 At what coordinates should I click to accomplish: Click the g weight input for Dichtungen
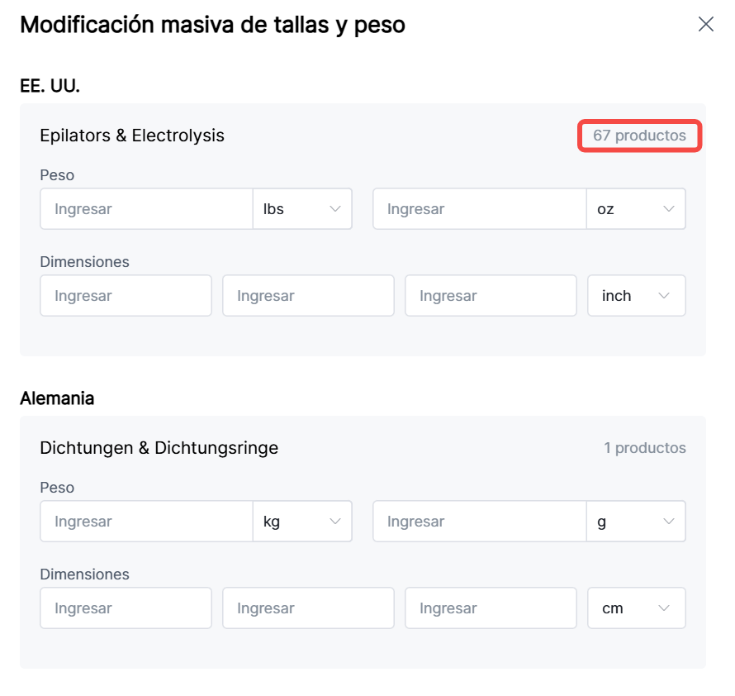(x=479, y=522)
